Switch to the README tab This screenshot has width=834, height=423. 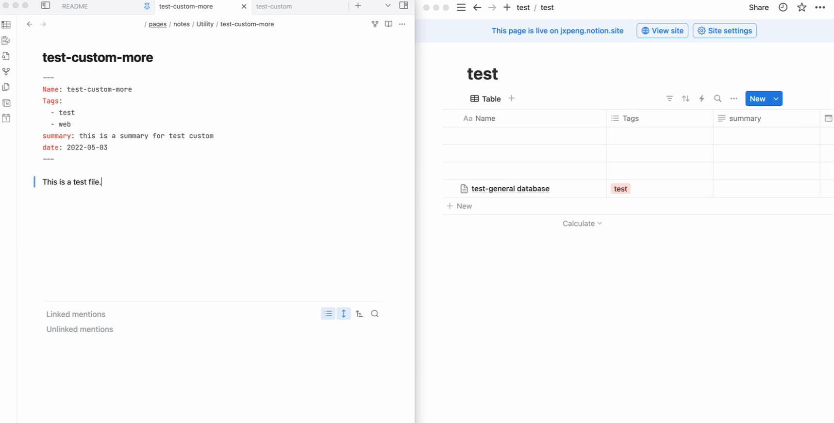(x=75, y=6)
